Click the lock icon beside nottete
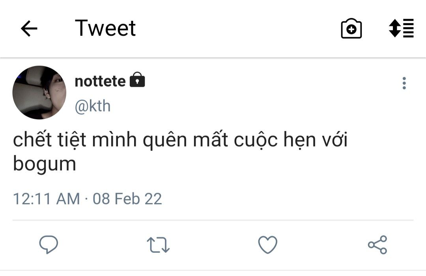426x276 pixels. [x=137, y=81]
